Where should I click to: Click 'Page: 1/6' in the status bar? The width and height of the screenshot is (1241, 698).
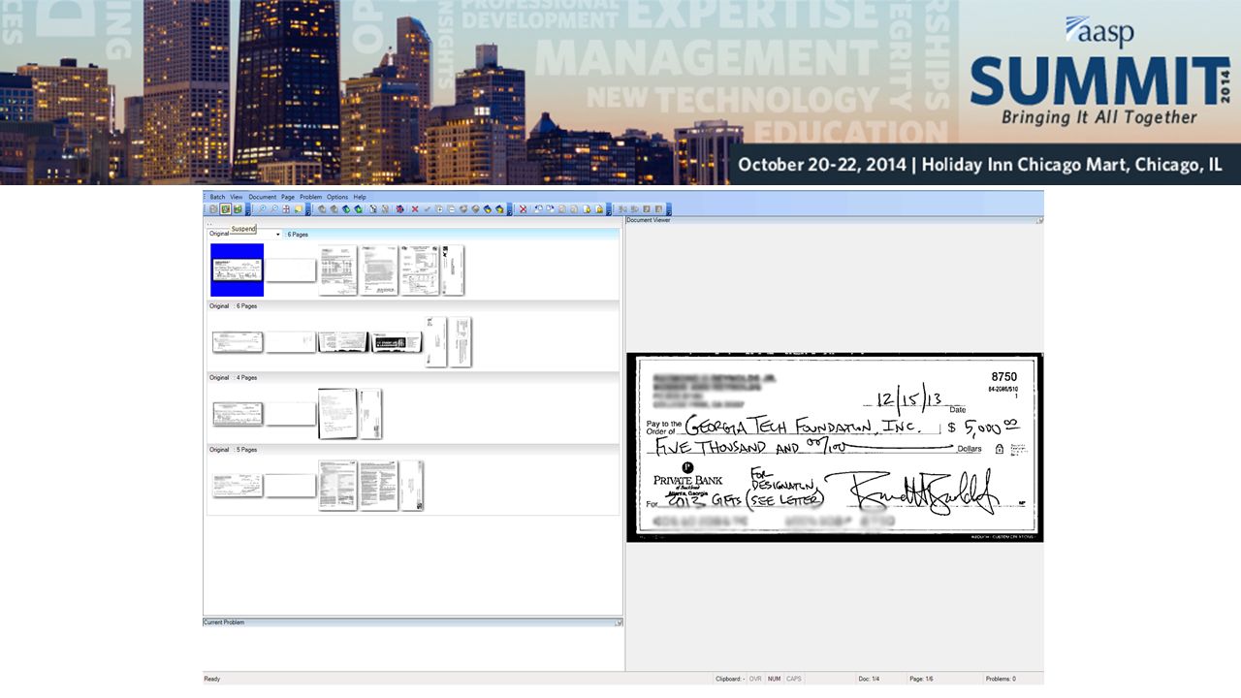click(x=921, y=679)
